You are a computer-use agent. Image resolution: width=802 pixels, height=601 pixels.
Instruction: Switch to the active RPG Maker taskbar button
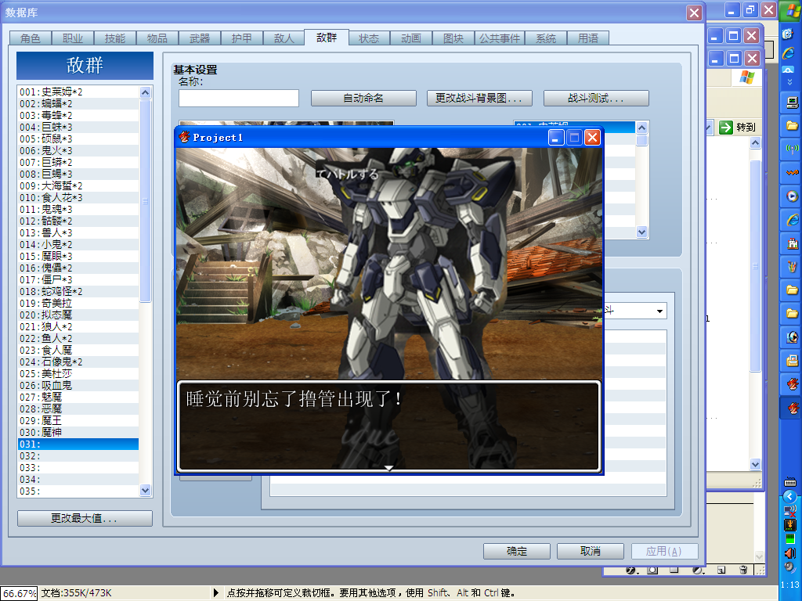[792, 407]
